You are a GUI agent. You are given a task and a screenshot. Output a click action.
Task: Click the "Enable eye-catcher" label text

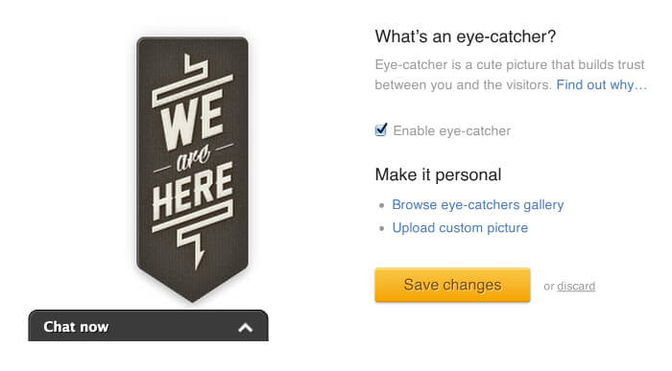(x=452, y=131)
